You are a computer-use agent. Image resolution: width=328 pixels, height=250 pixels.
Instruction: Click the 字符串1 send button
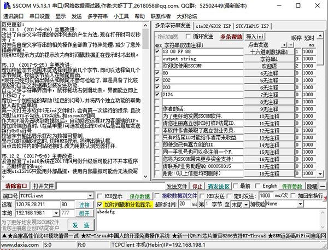coord(269,59)
